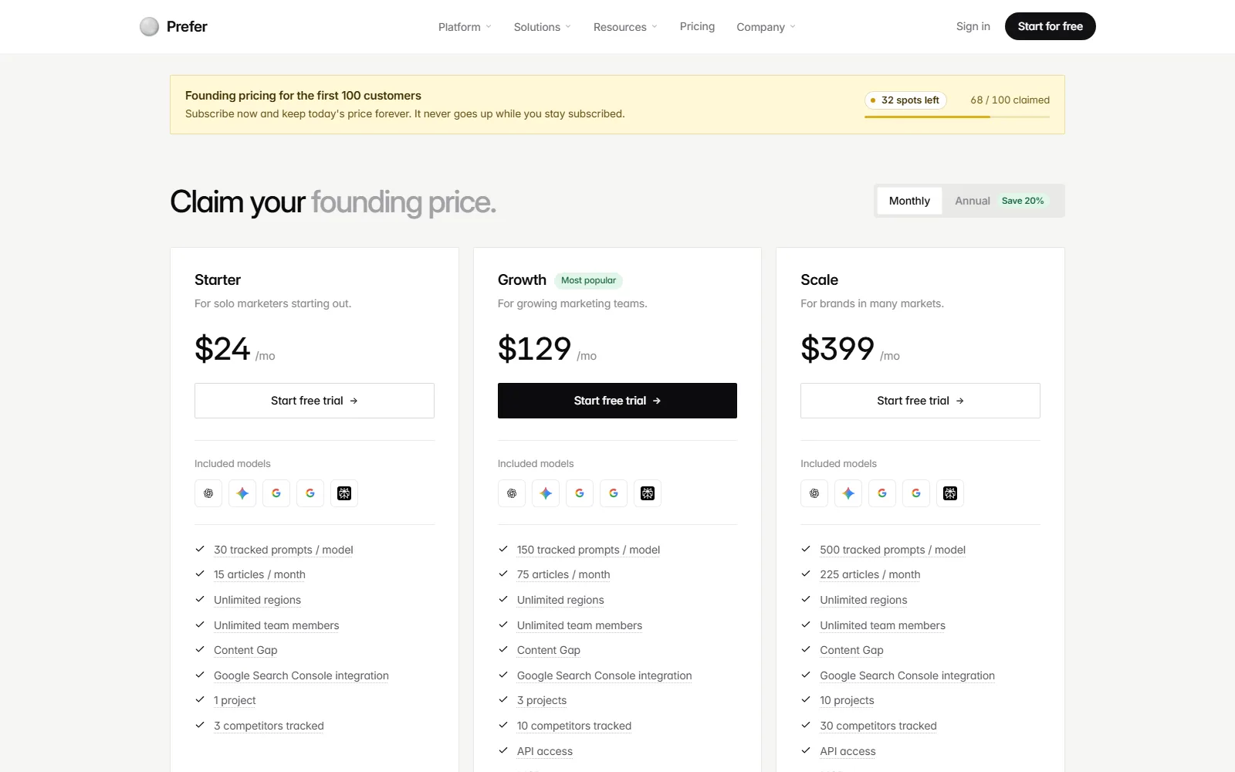Expand the Platform menu
Image resolution: width=1235 pixels, height=772 pixels.
465,27
